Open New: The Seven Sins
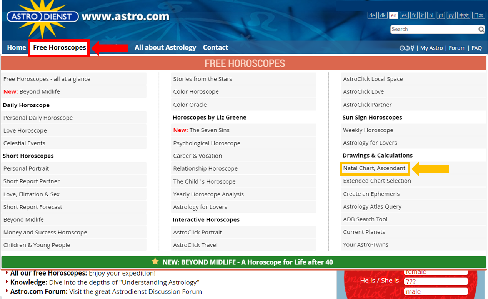 tap(244, 130)
